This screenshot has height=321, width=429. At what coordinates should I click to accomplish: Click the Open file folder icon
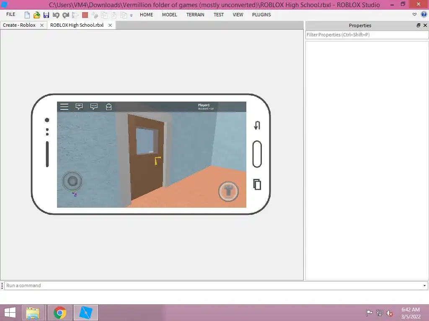coord(37,15)
